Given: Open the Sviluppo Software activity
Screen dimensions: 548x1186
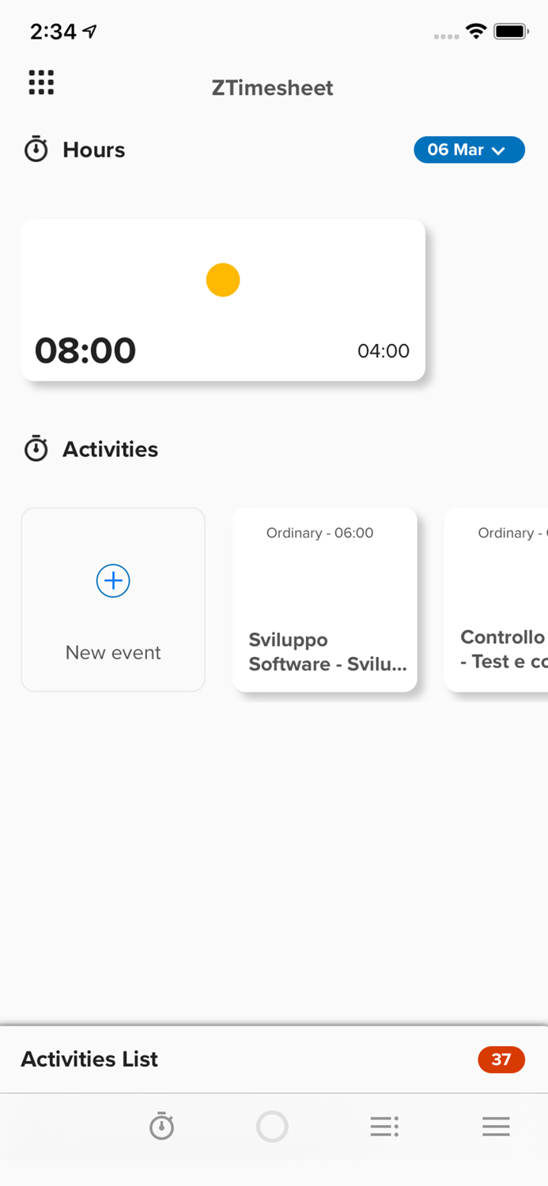Looking at the screenshot, I should (x=324, y=652).
